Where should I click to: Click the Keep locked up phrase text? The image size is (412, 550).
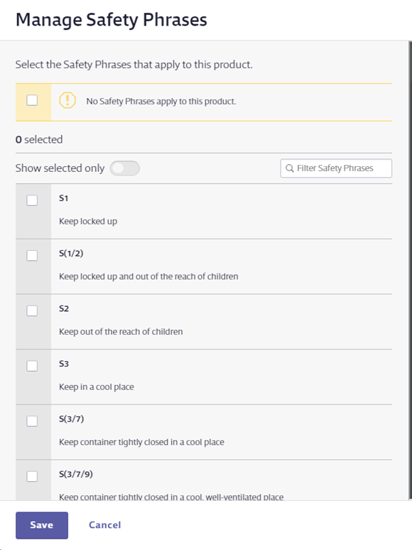tap(88, 221)
